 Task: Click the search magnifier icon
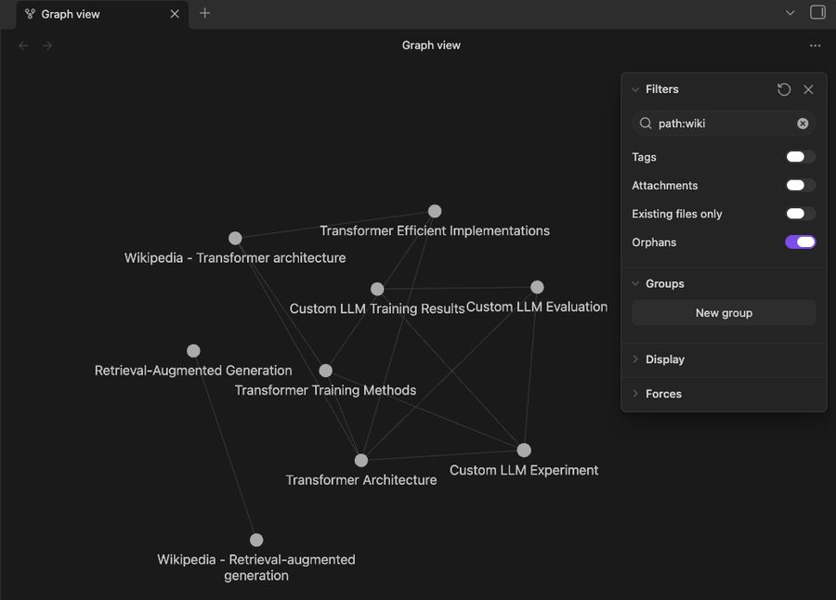(x=646, y=124)
